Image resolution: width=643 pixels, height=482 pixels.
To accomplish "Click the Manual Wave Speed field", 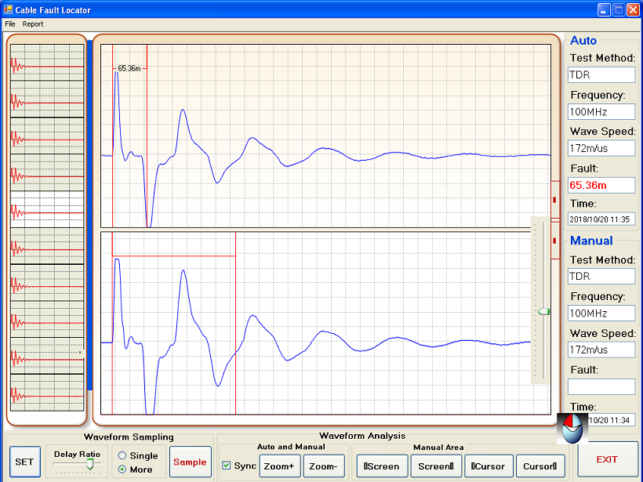I will tap(601, 350).
